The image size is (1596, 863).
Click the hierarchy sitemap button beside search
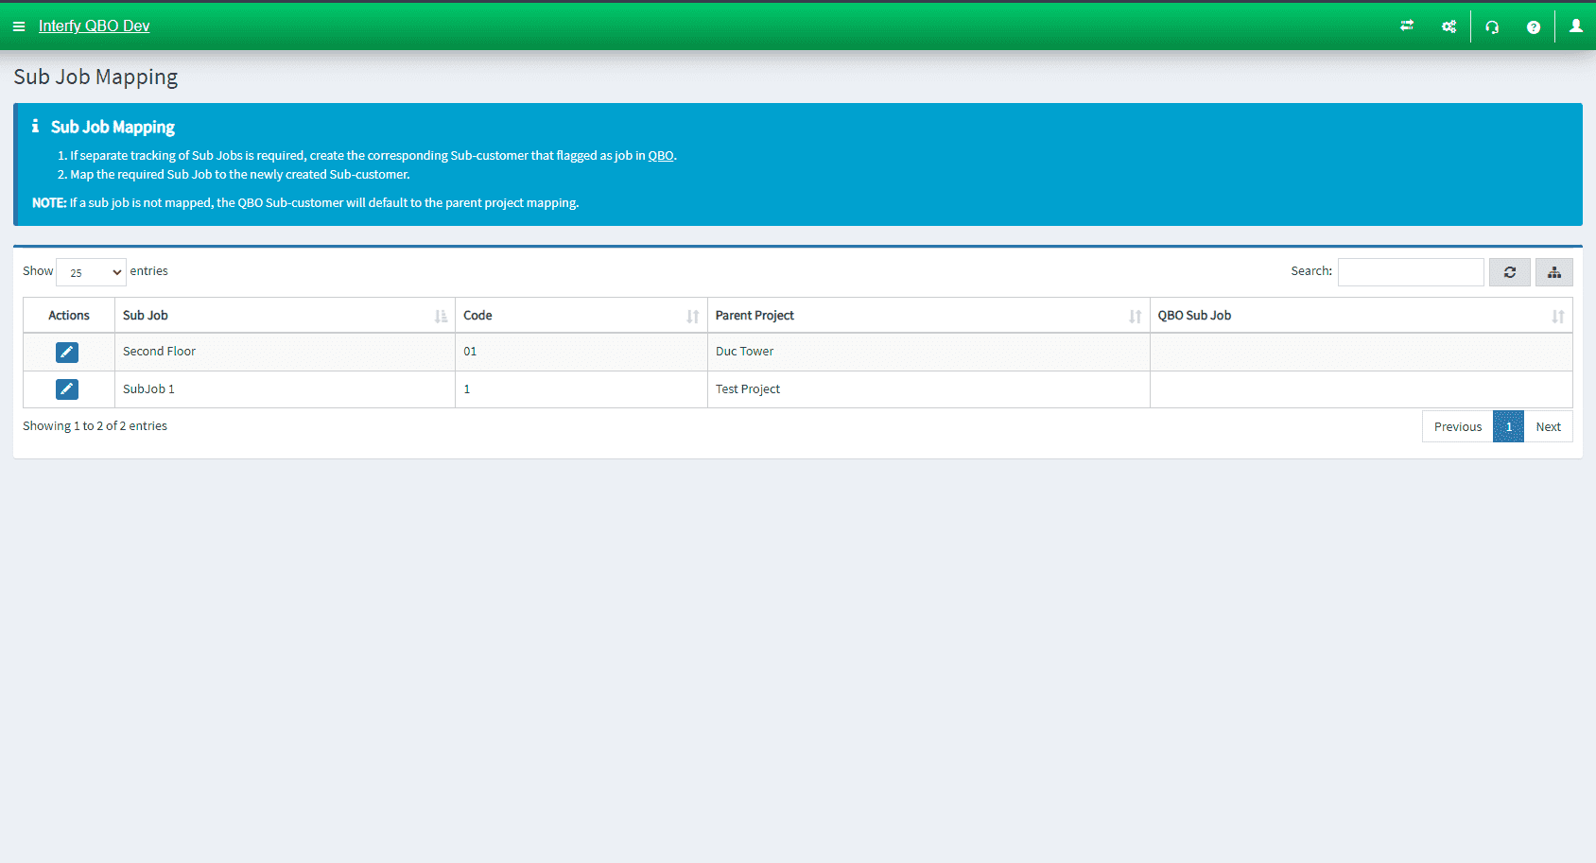(1554, 272)
